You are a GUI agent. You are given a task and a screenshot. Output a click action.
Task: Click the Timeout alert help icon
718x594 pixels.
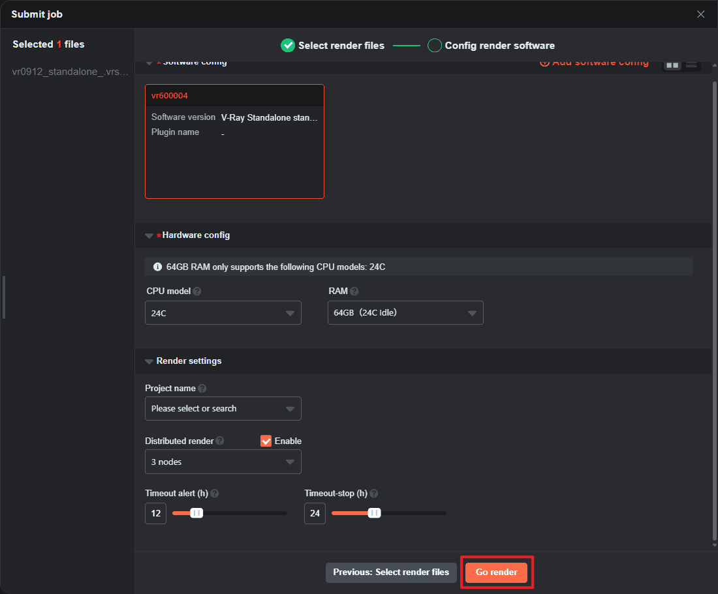click(215, 494)
